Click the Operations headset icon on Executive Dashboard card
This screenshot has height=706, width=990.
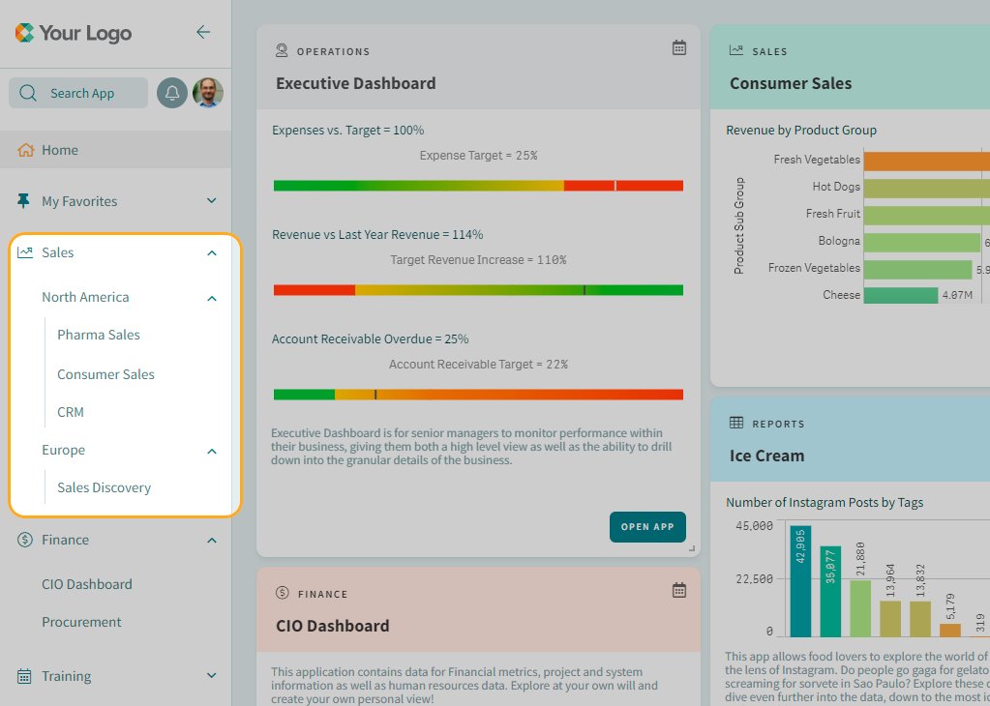click(282, 50)
